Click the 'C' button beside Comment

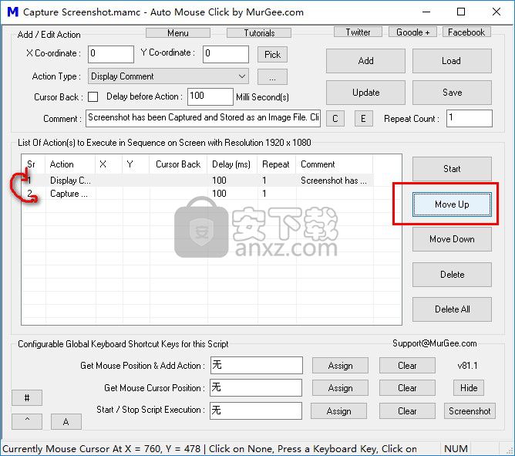(x=335, y=119)
